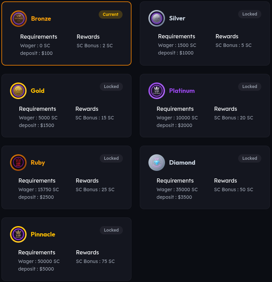
Task: Click the Platinum VIP crown badge icon
Action: click(x=157, y=91)
